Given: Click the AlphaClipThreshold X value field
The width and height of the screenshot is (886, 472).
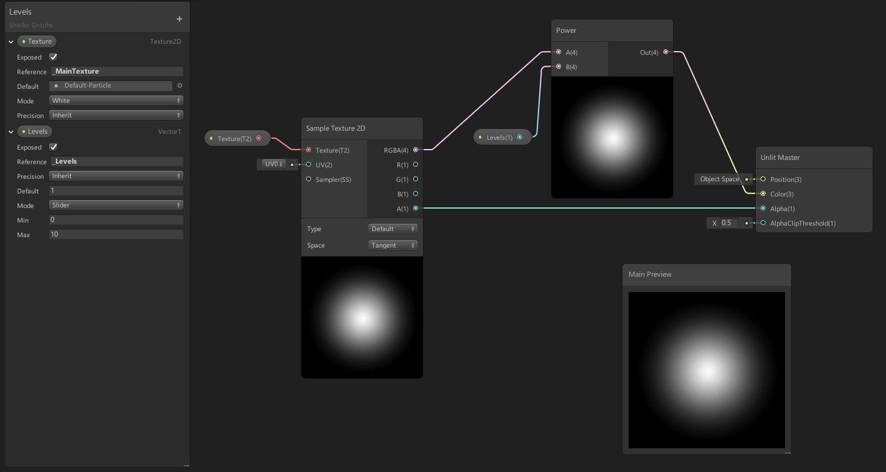Looking at the screenshot, I should coord(728,223).
